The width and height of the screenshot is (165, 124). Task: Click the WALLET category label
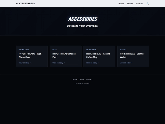[123, 50]
